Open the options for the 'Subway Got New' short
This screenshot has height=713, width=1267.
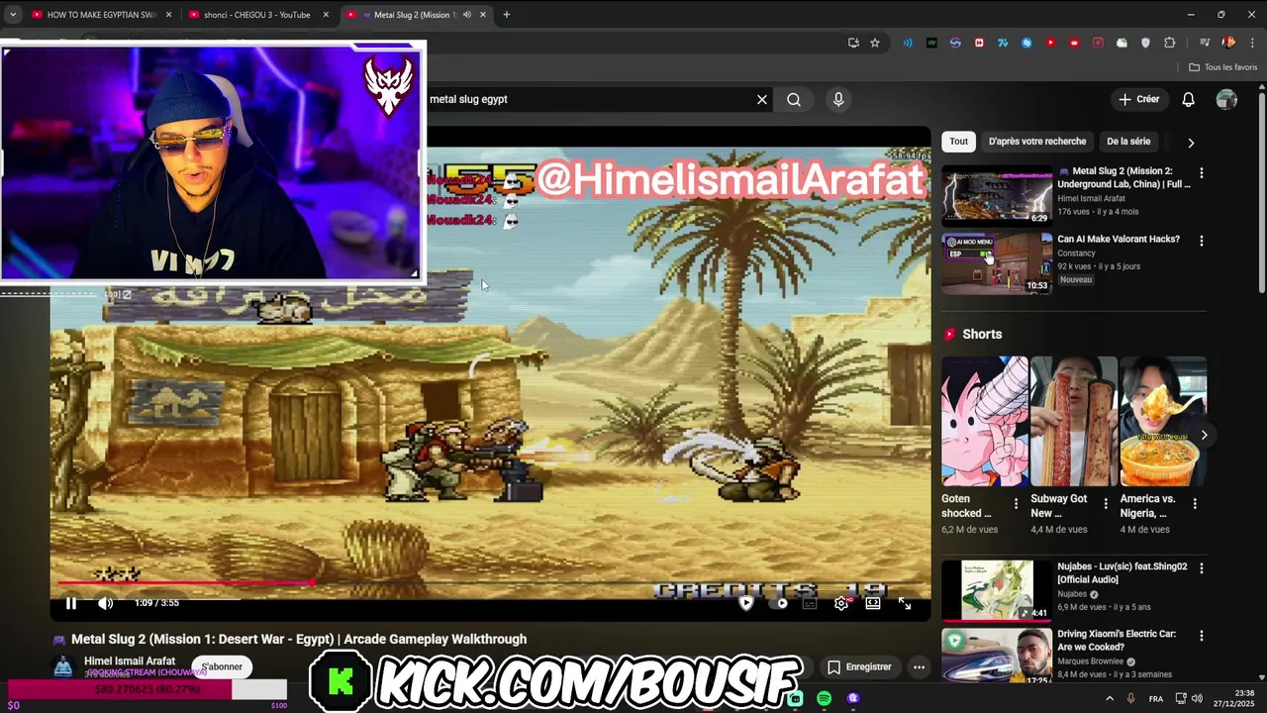(x=1105, y=504)
